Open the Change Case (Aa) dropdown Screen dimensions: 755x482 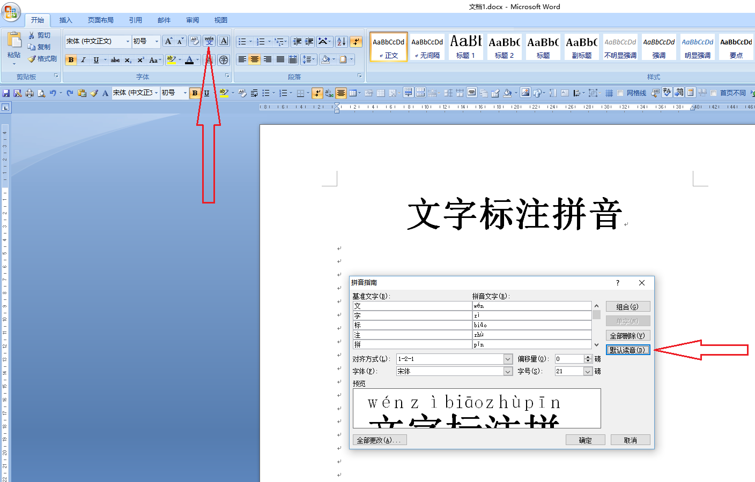pos(155,60)
